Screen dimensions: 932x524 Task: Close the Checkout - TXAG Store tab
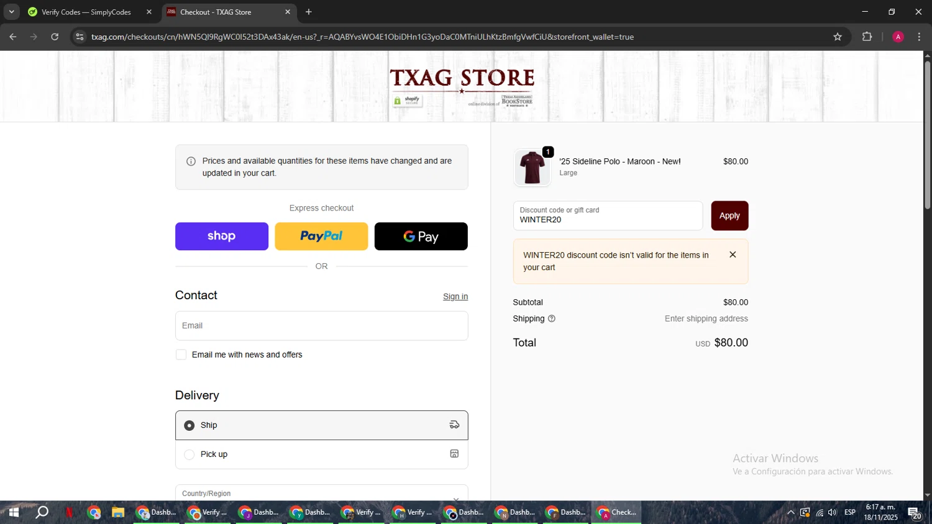coord(288,12)
